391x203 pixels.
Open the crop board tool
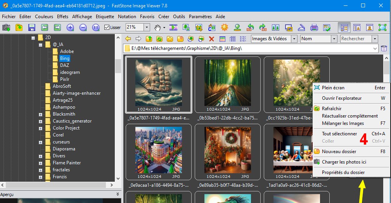click(199, 27)
